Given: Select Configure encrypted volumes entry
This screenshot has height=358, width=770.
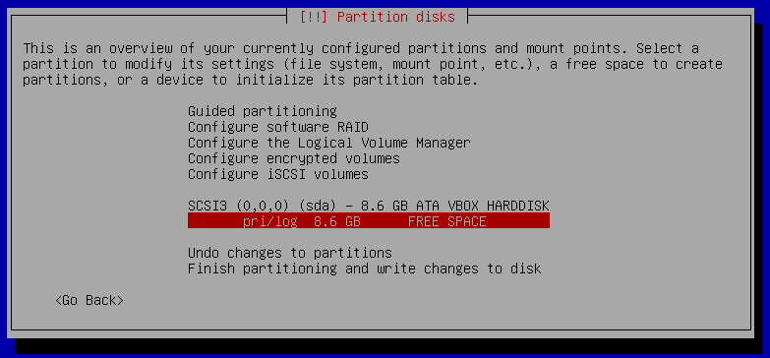Looking at the screenshot, I should click(294, 158).
